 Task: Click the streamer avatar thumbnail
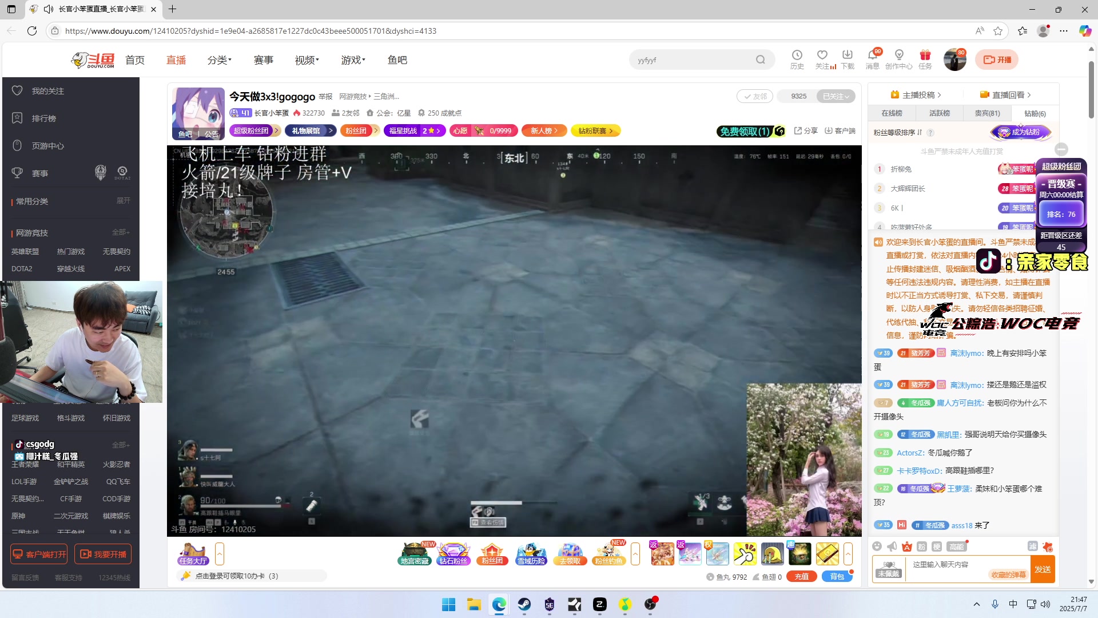click(198, 113)
